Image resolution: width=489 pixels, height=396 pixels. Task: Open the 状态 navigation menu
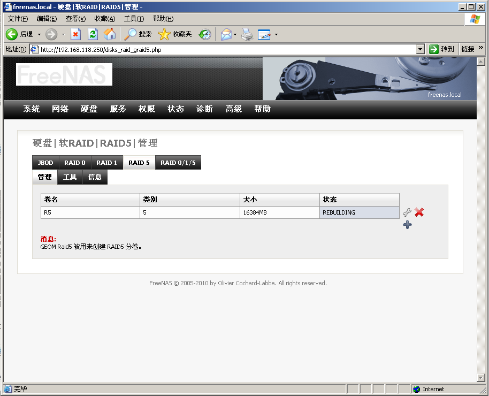coord(175,109)
